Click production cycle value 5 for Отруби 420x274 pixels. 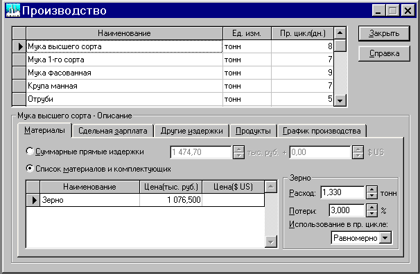(x=302, y=99)
